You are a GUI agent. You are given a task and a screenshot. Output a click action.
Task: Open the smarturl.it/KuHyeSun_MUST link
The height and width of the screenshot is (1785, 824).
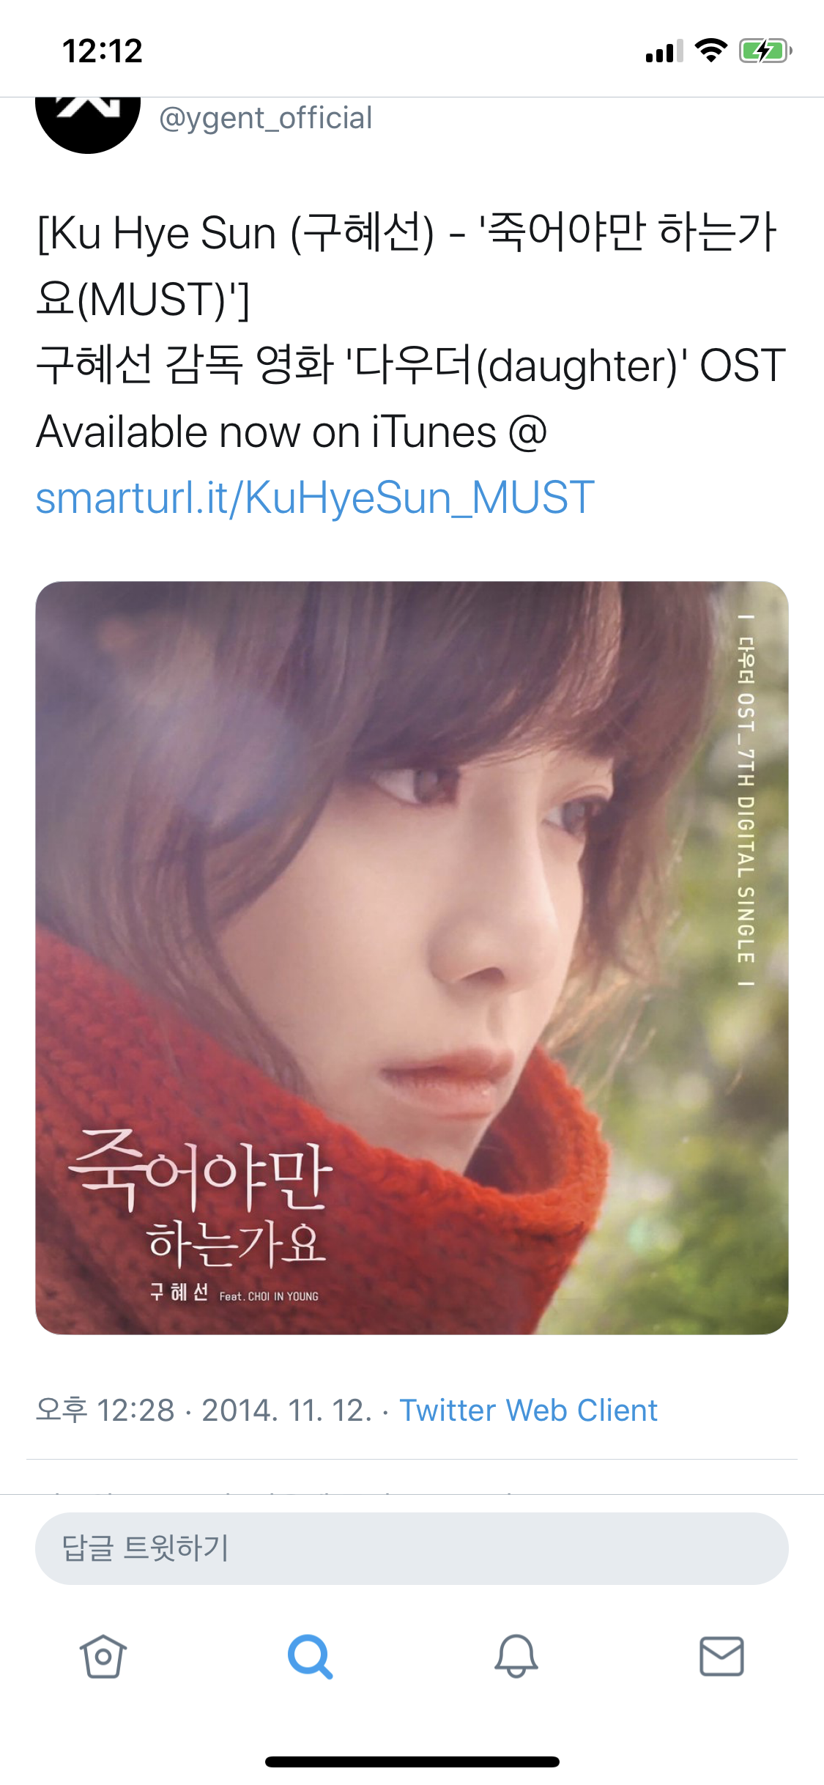(315, 498)
